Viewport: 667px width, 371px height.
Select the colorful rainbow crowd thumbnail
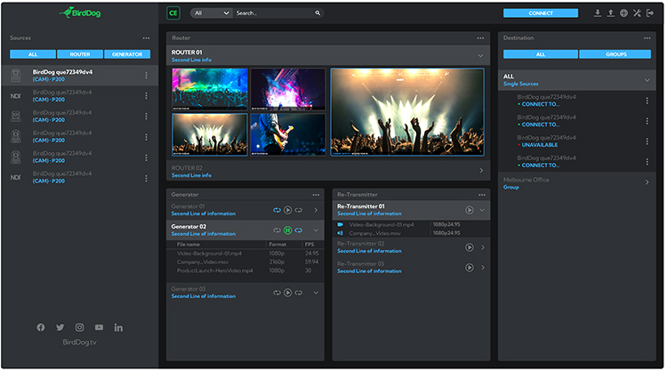point(210,89)
